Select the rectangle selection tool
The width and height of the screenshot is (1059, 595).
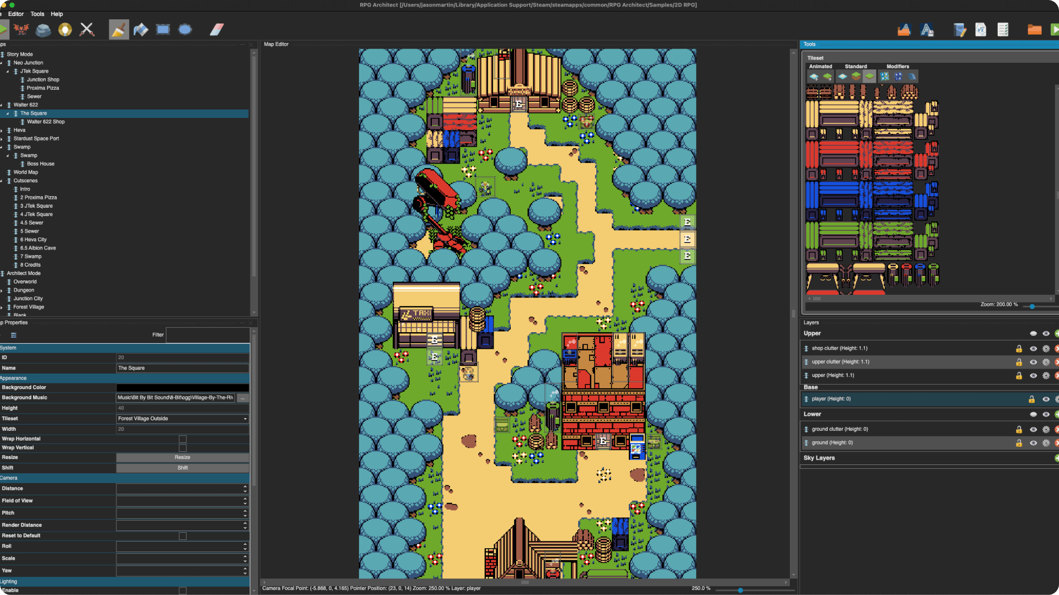click(163, 30)
